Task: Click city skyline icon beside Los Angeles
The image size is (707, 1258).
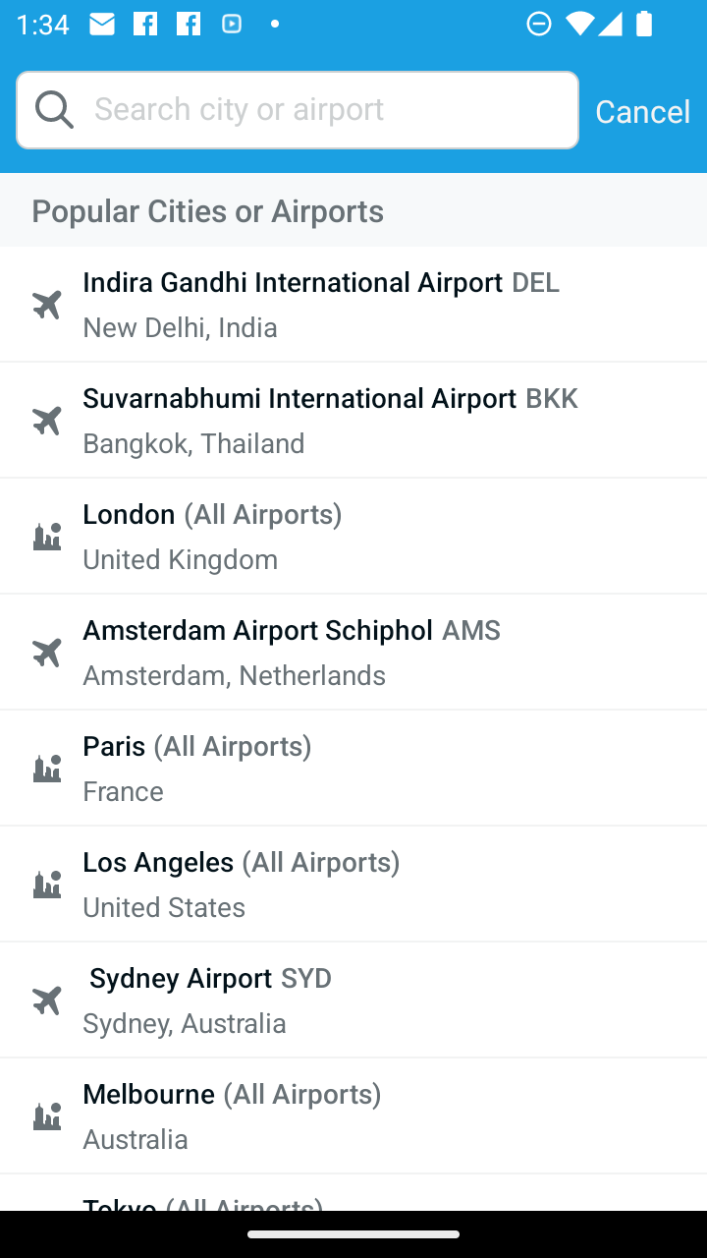Action: tap(47, 885)
